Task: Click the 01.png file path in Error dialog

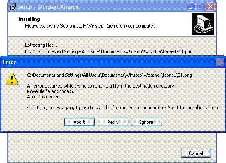Action: coord(109,75)
